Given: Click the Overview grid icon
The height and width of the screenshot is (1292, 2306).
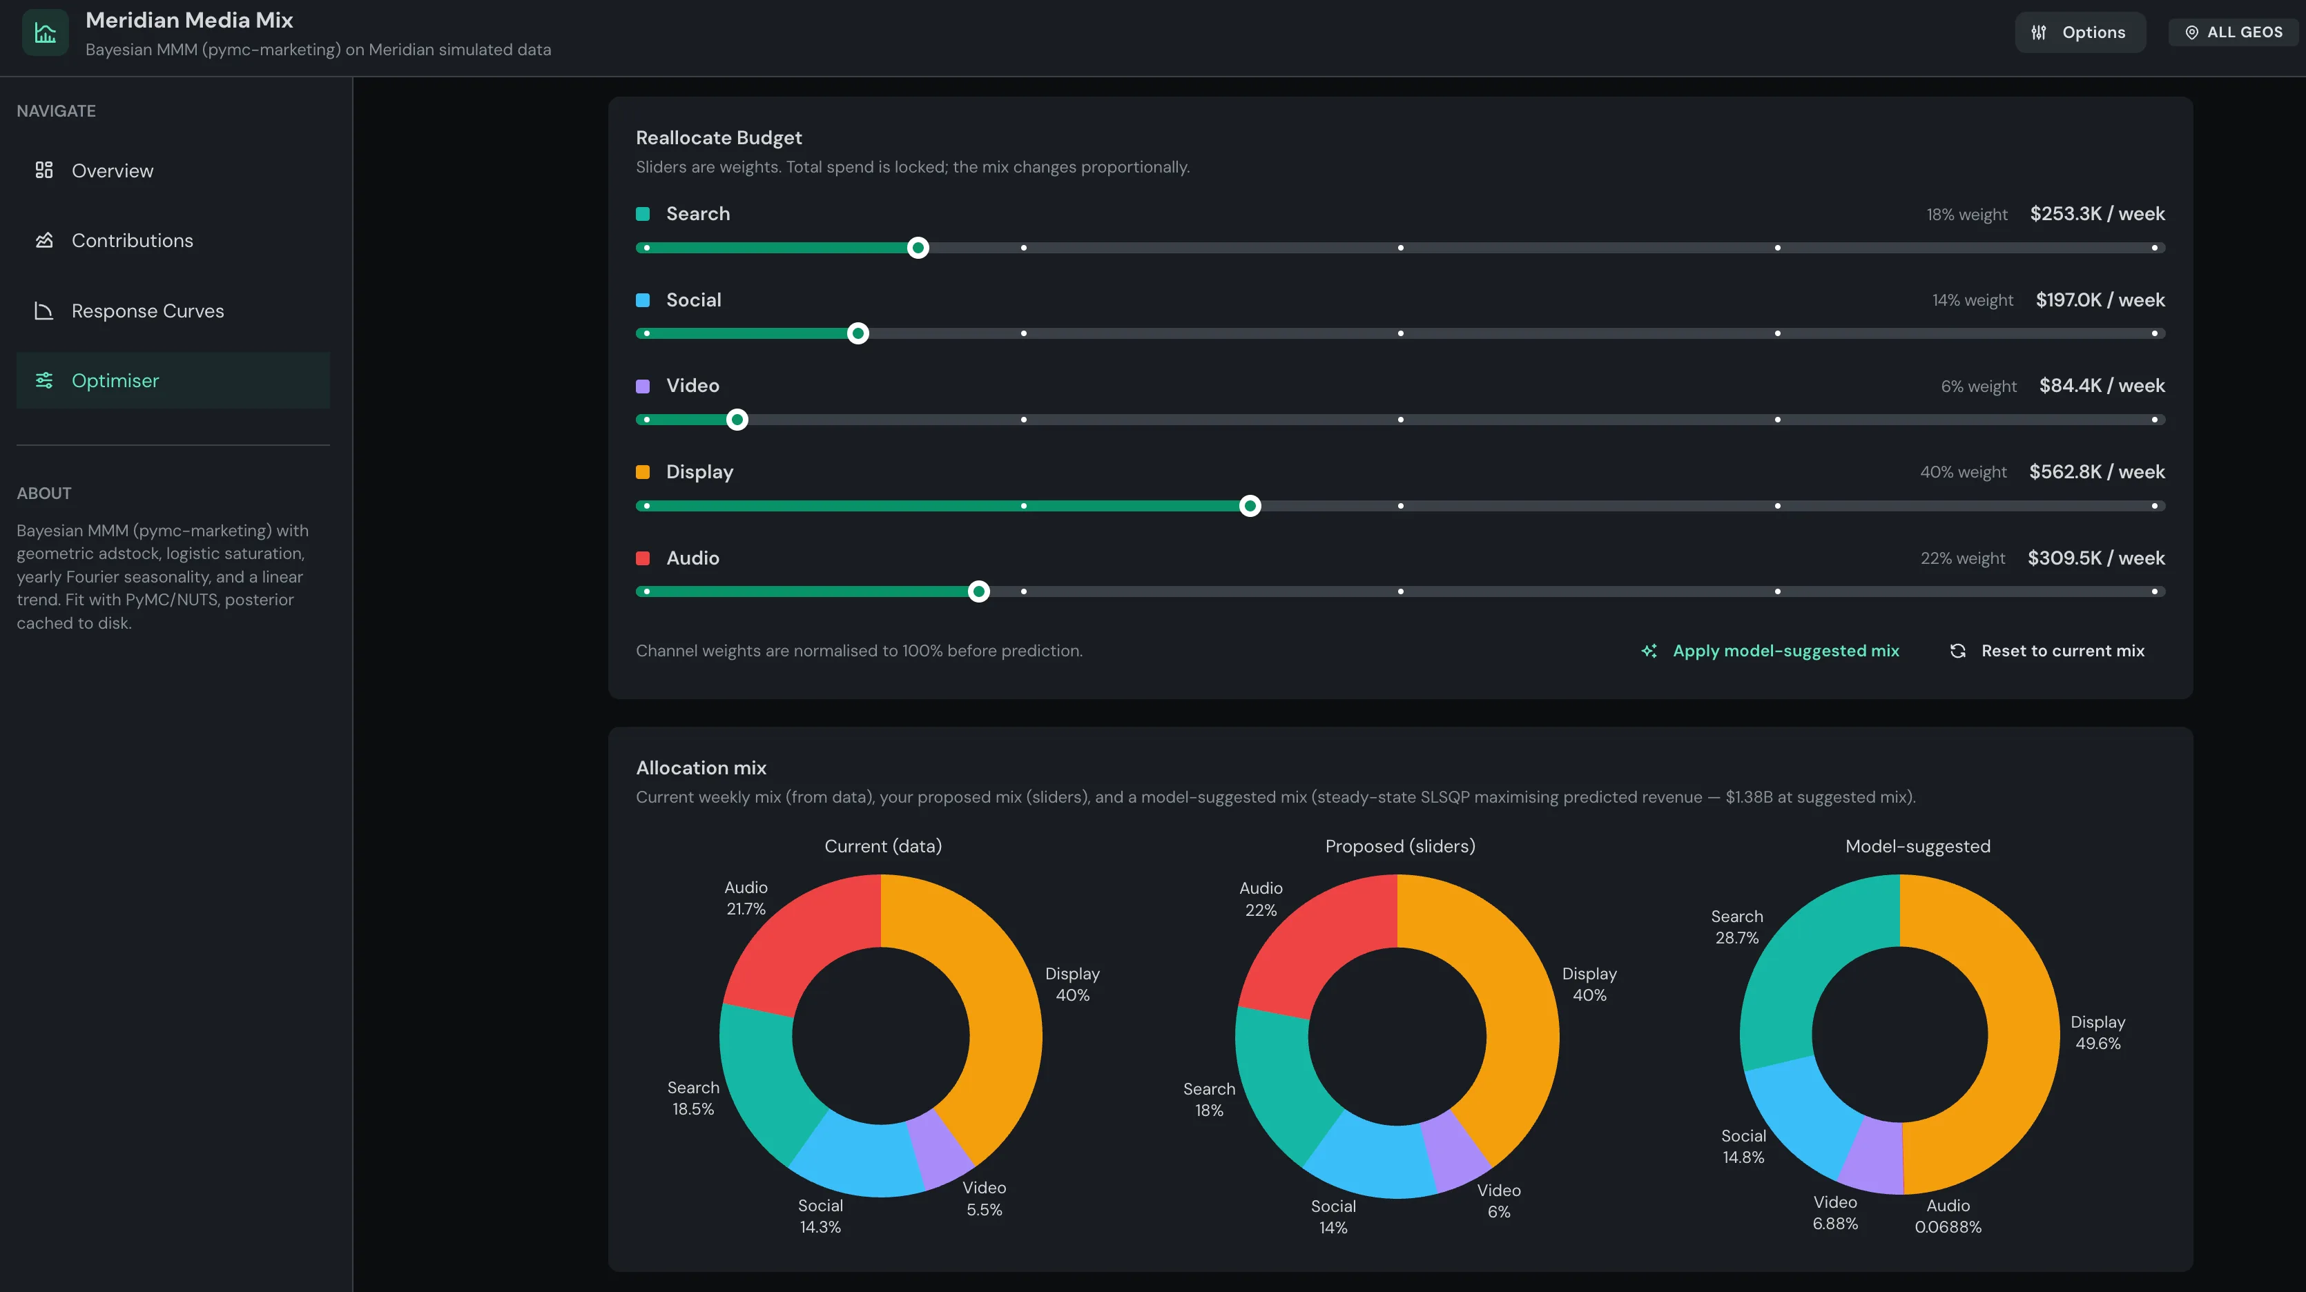Looking at the screenshot, I should [x=44, y=170].
